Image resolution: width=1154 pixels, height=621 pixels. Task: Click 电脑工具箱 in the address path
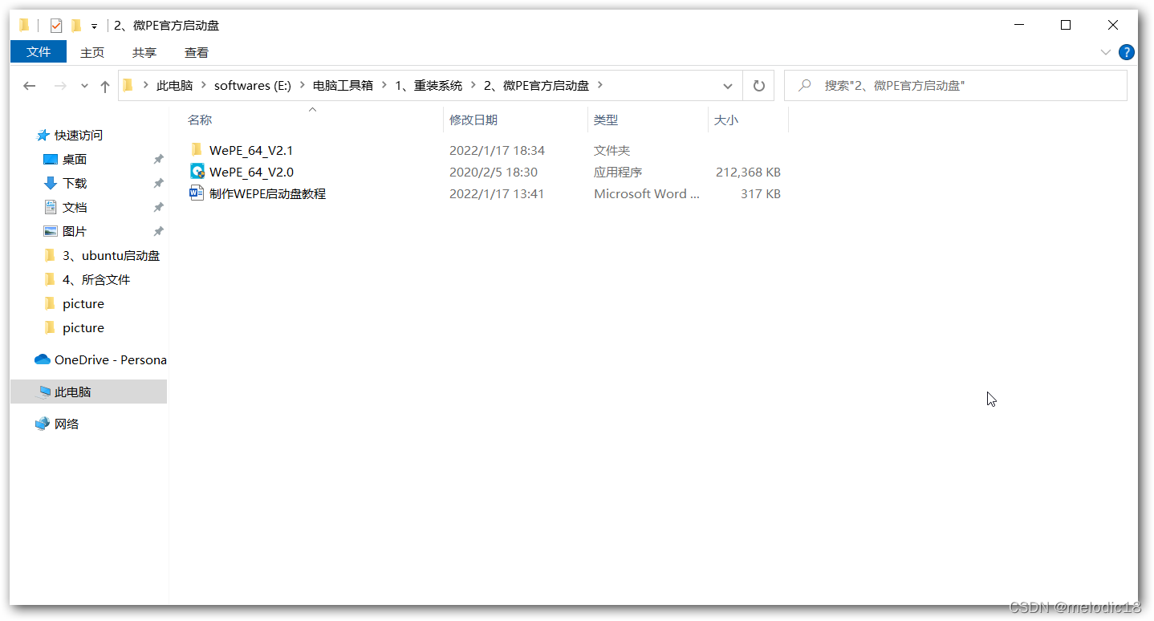pyautogui.click(x=343, y=85)
